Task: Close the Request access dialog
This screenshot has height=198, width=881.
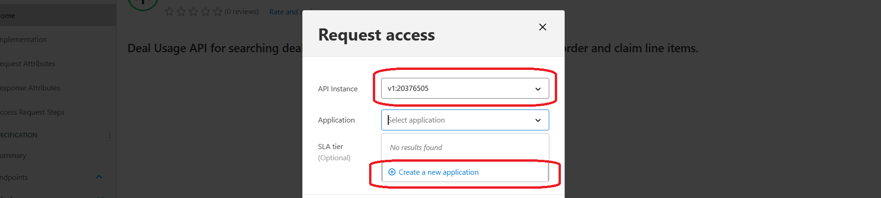Action: 542,27
